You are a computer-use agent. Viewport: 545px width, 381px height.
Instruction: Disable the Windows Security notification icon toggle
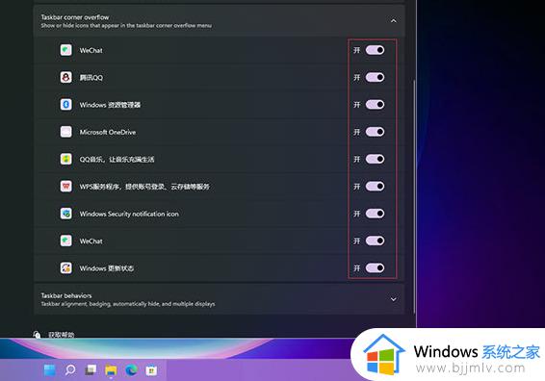click(375, 214)
